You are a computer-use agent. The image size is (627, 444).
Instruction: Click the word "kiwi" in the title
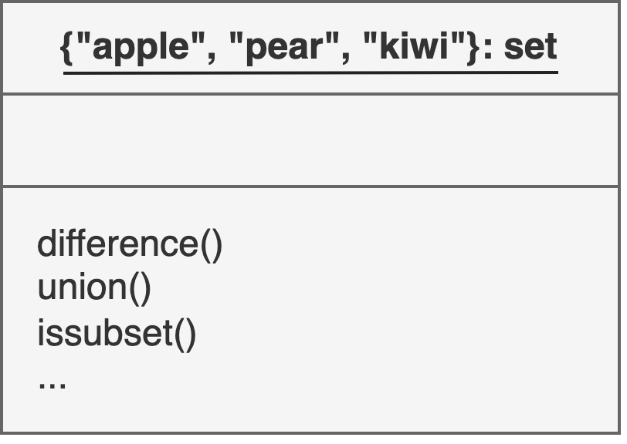point(413,47)
